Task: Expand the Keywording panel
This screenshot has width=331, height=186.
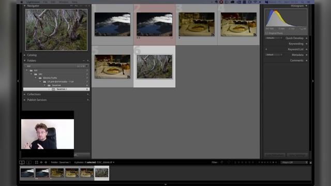Action: (x=306, y=43)
